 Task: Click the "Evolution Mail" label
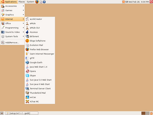pos(36,45)
